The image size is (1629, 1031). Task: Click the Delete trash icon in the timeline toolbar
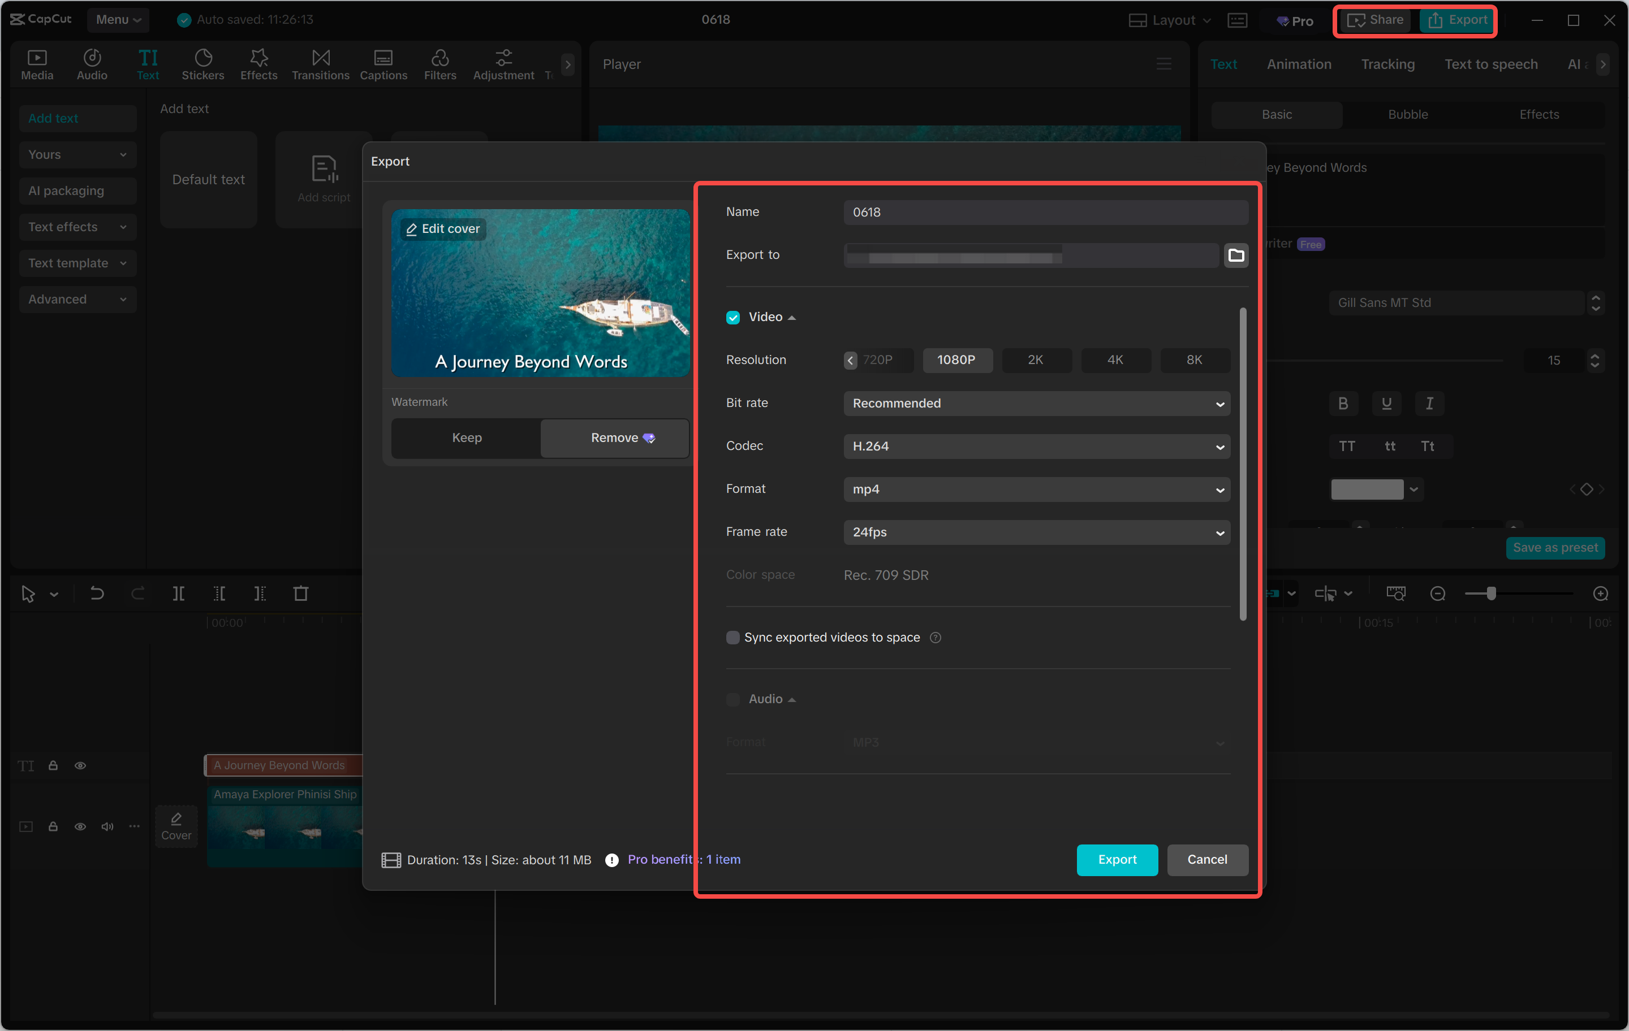point(301,594)
